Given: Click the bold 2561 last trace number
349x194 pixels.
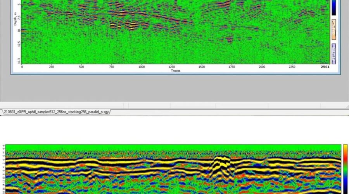Looking at the screenshot, I should tap(325, 67).
